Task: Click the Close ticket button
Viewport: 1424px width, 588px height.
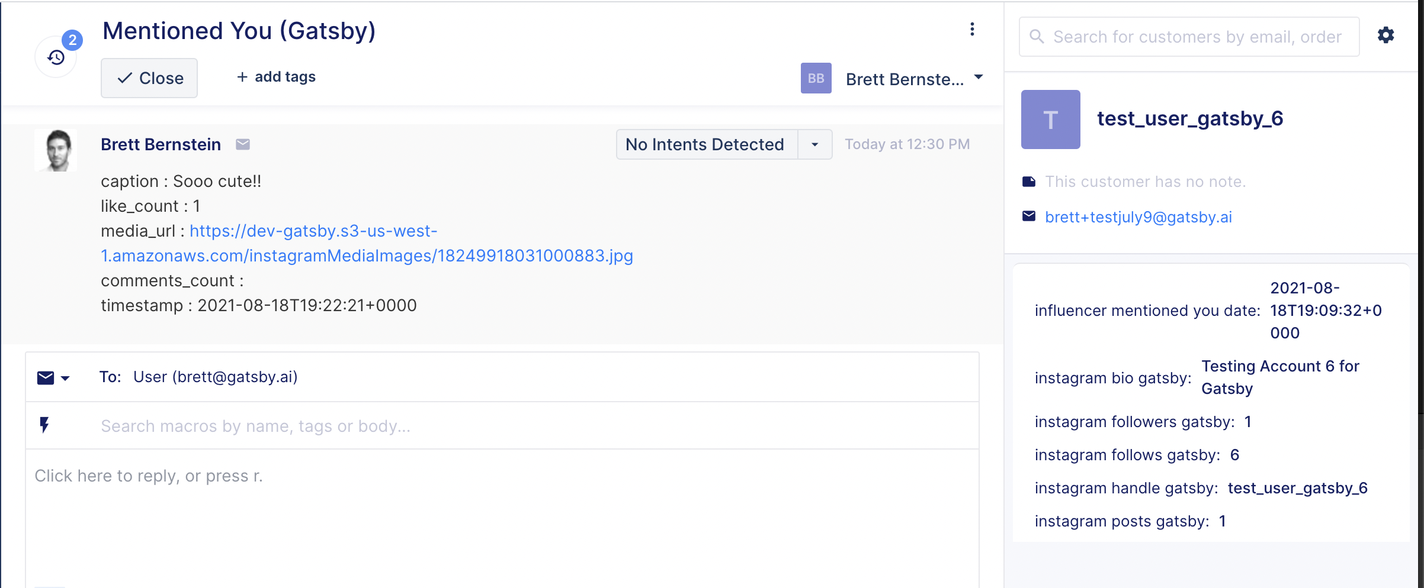Action: (x=149, y=78)
